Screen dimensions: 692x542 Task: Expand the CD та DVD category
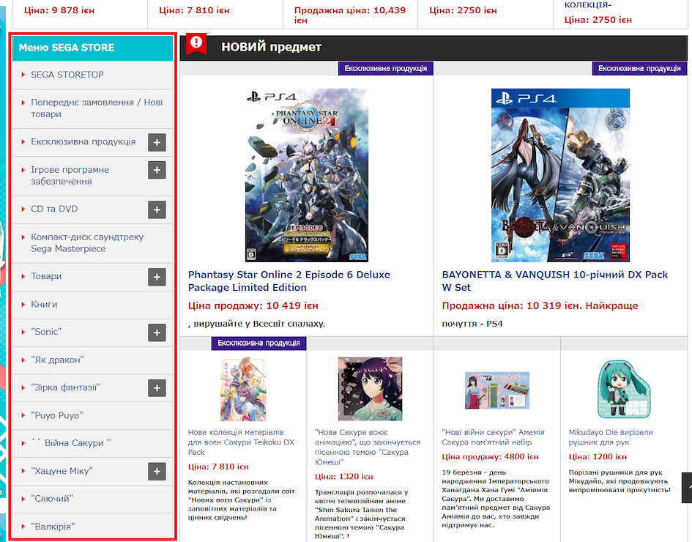tap(157, 209)
